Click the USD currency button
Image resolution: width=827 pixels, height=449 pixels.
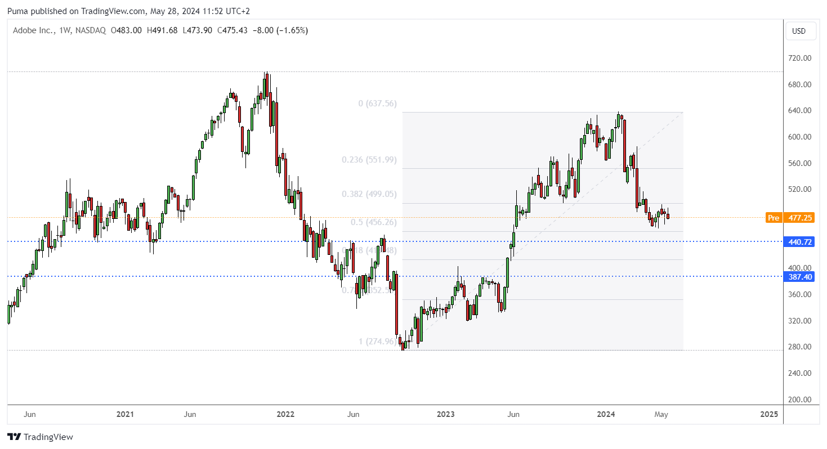pyautogui.click(x=799, y=31)
